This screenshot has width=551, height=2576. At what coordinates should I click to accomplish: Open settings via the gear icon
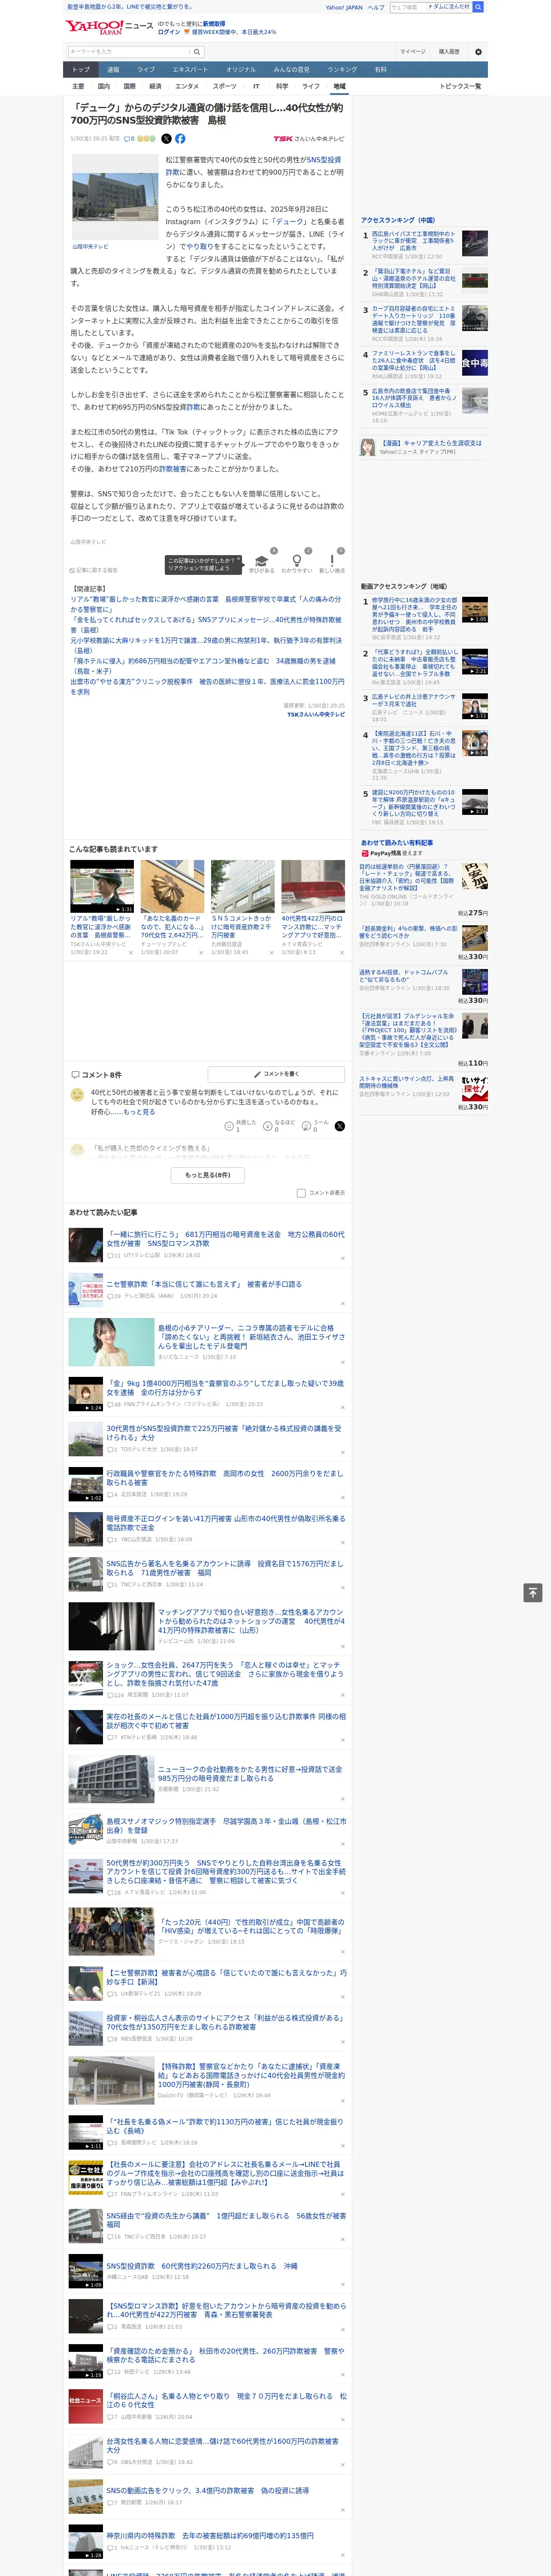[x=478, y=52]
